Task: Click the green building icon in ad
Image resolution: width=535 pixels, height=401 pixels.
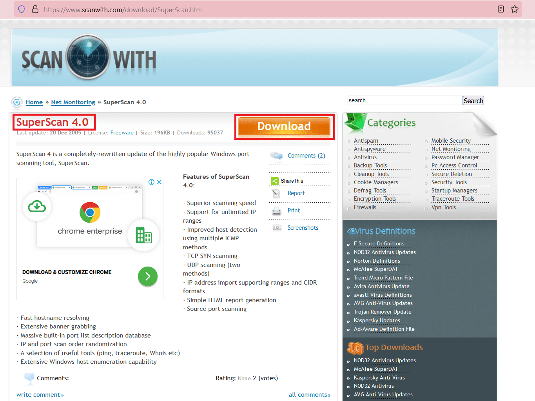Action: pyautogui.click(x=144, y=235)
